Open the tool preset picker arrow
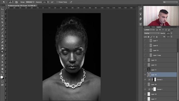The height and width of the screenshot is (101, 179). 6,2
